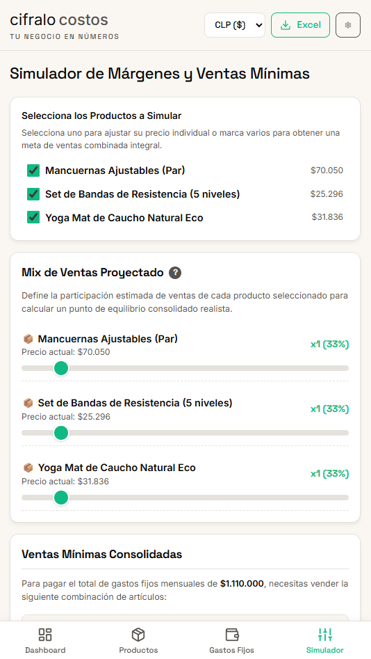Click the Mancuernas Ajustables mix slider handle
The height and width of the screenshot is (659, 371).
click(61, 368)
